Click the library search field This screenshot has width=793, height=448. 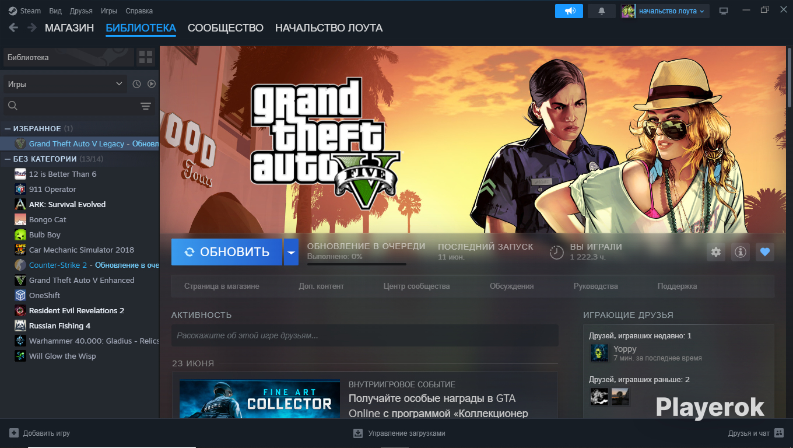[71, 106]
